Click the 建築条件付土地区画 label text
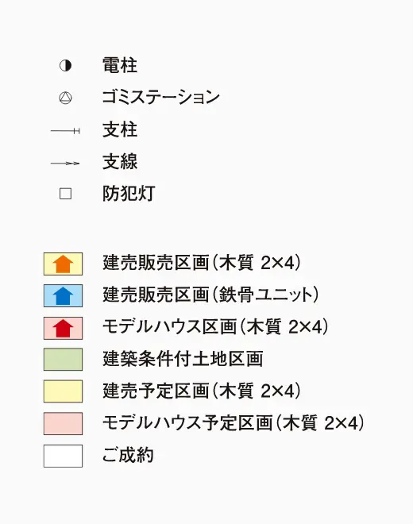 point(183,359)
